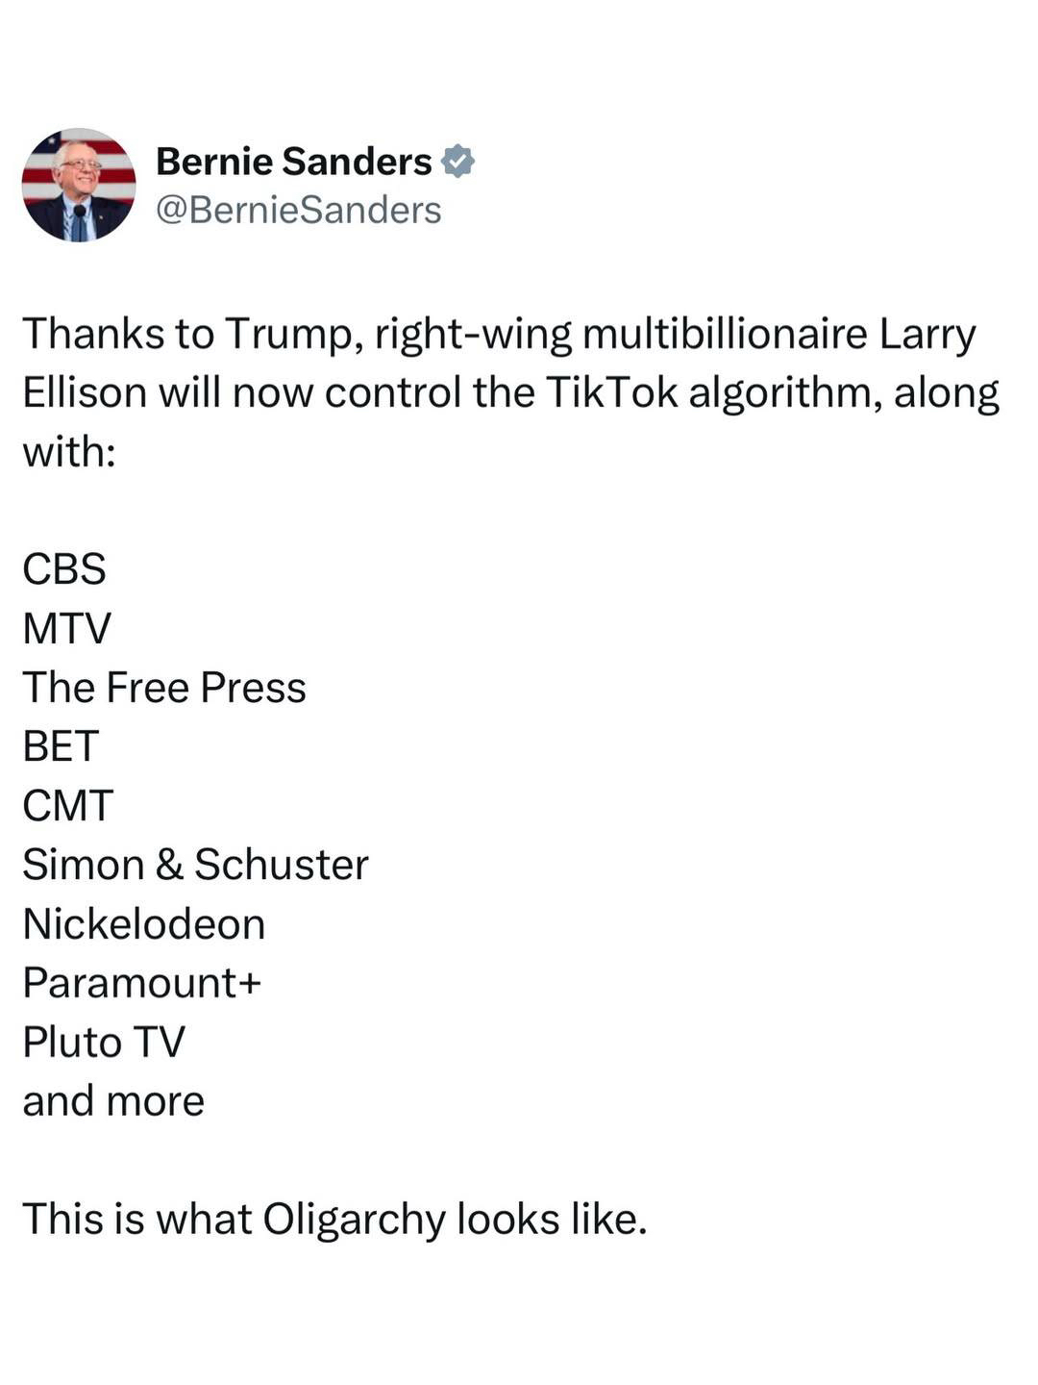Screen dimensions: 1038x1385
Task: Click the blue verified badge
Action: point(457,162)
